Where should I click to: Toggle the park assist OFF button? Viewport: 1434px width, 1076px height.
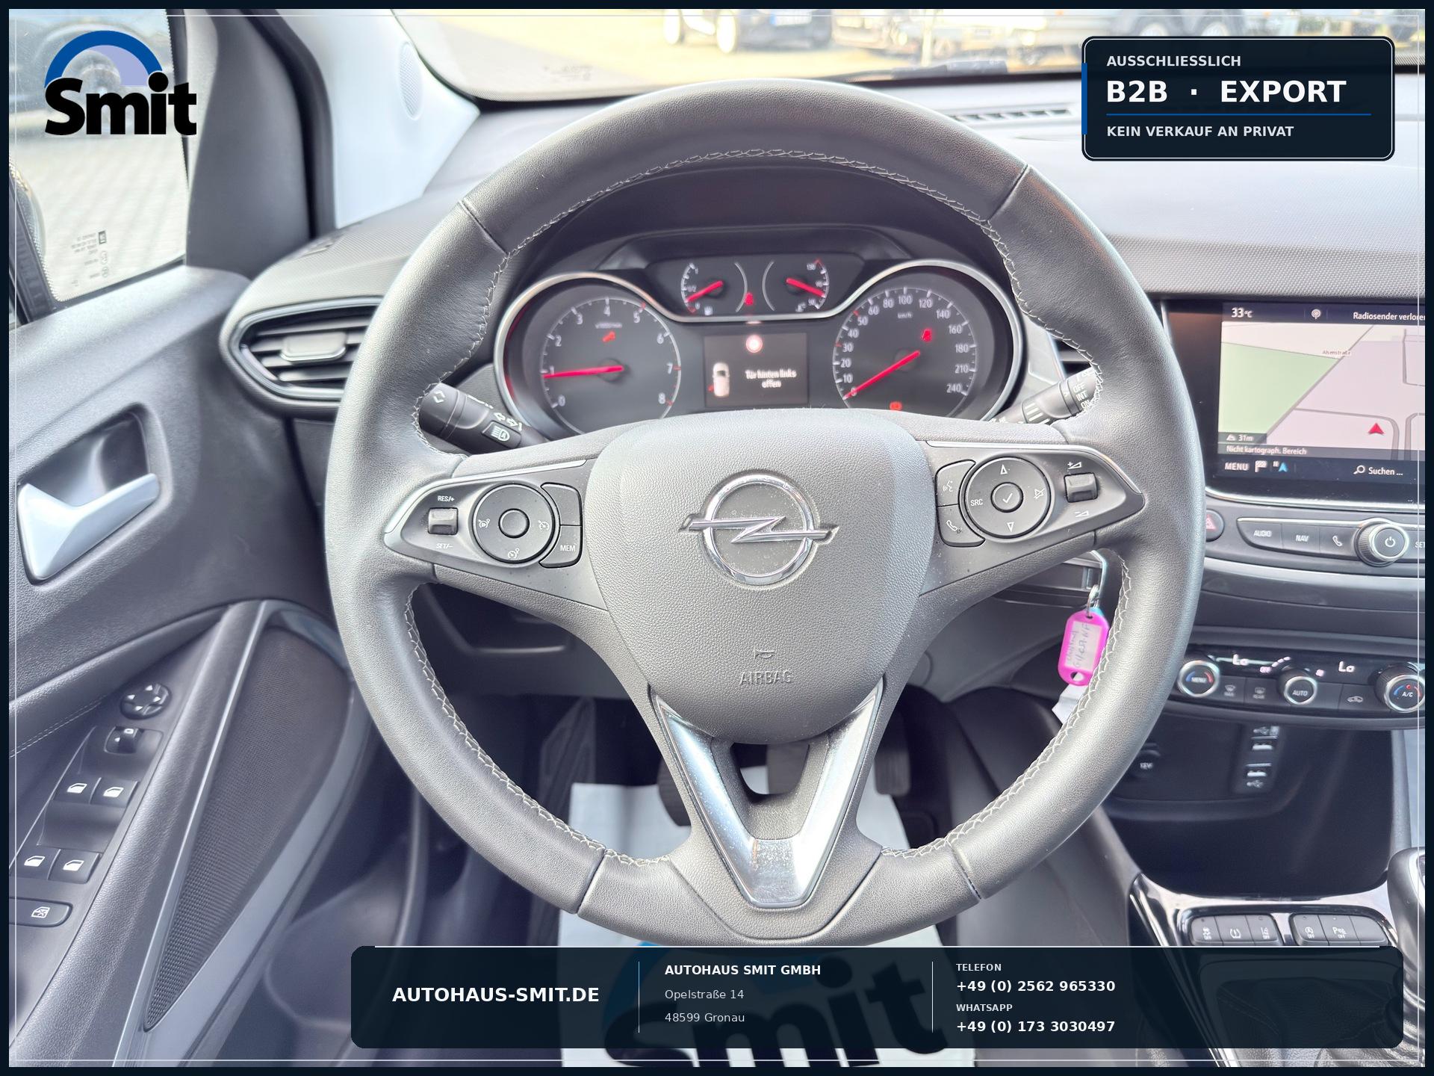click(1339, 930)
